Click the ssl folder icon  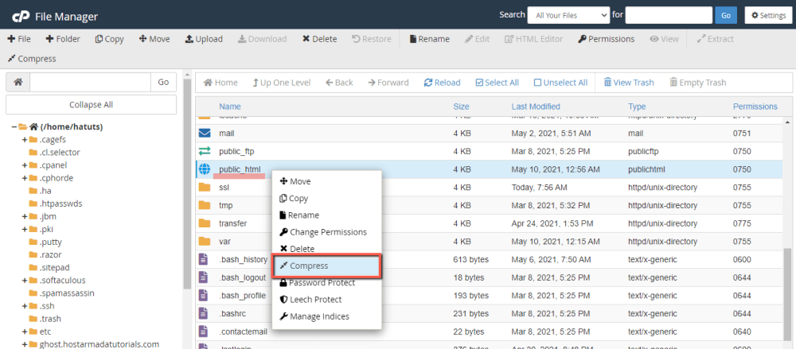point(205,187)
